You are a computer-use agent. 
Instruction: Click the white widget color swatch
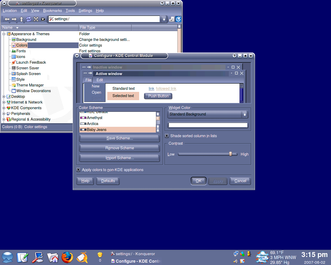[x=208, y=125]
